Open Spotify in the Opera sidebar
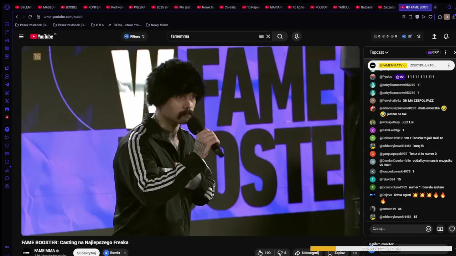This screenshot has height=256, width=456. coord(7,129)
